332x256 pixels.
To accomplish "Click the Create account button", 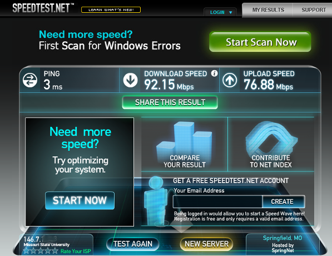I will [x=283, y=201].
